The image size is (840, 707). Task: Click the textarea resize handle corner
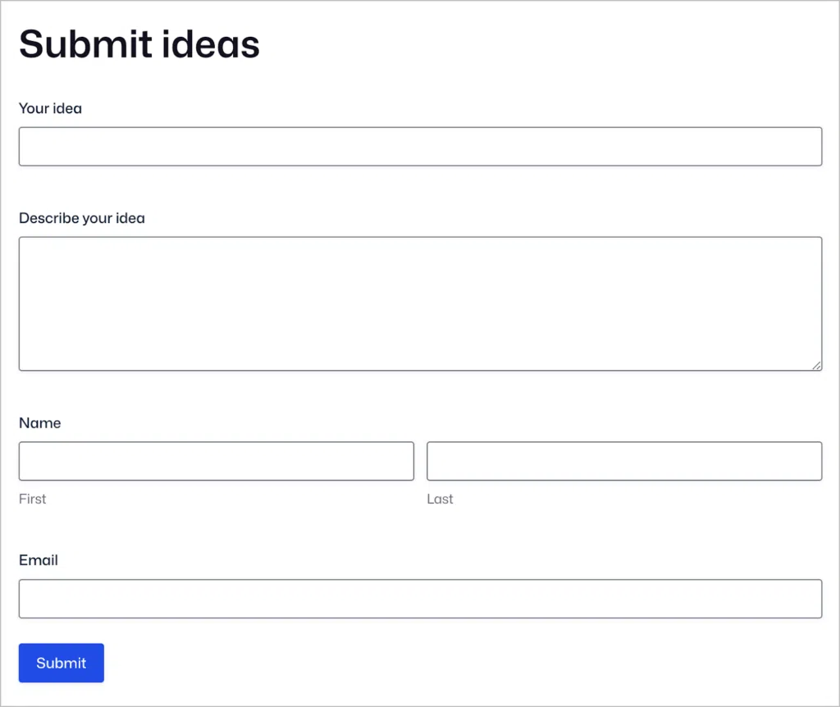[x=817, y=366]
